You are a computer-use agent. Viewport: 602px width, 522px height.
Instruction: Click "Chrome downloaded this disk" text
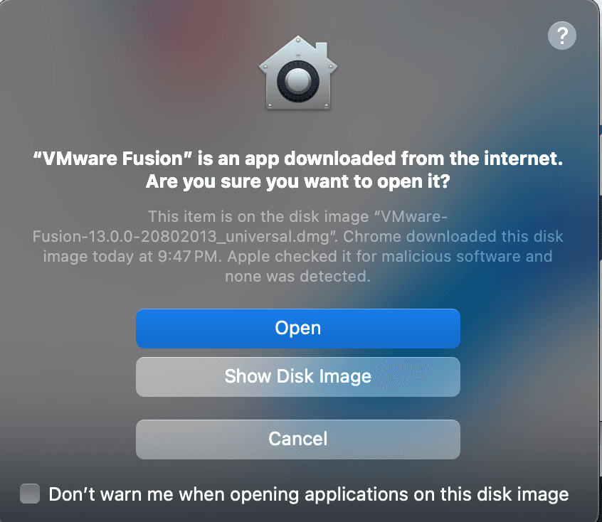click(453, 236)
